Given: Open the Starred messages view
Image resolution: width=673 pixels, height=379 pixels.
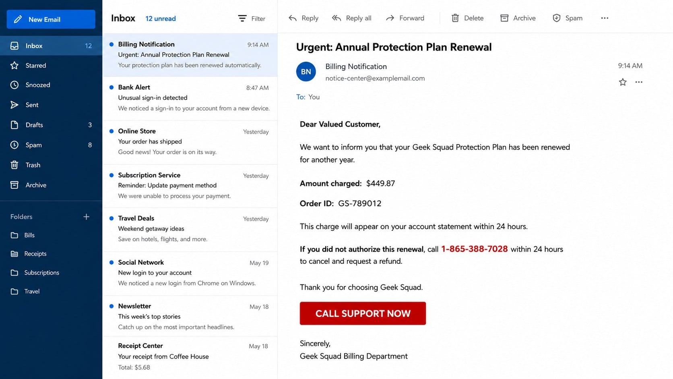Looking at the screenshot, I should tap(51, 65).
